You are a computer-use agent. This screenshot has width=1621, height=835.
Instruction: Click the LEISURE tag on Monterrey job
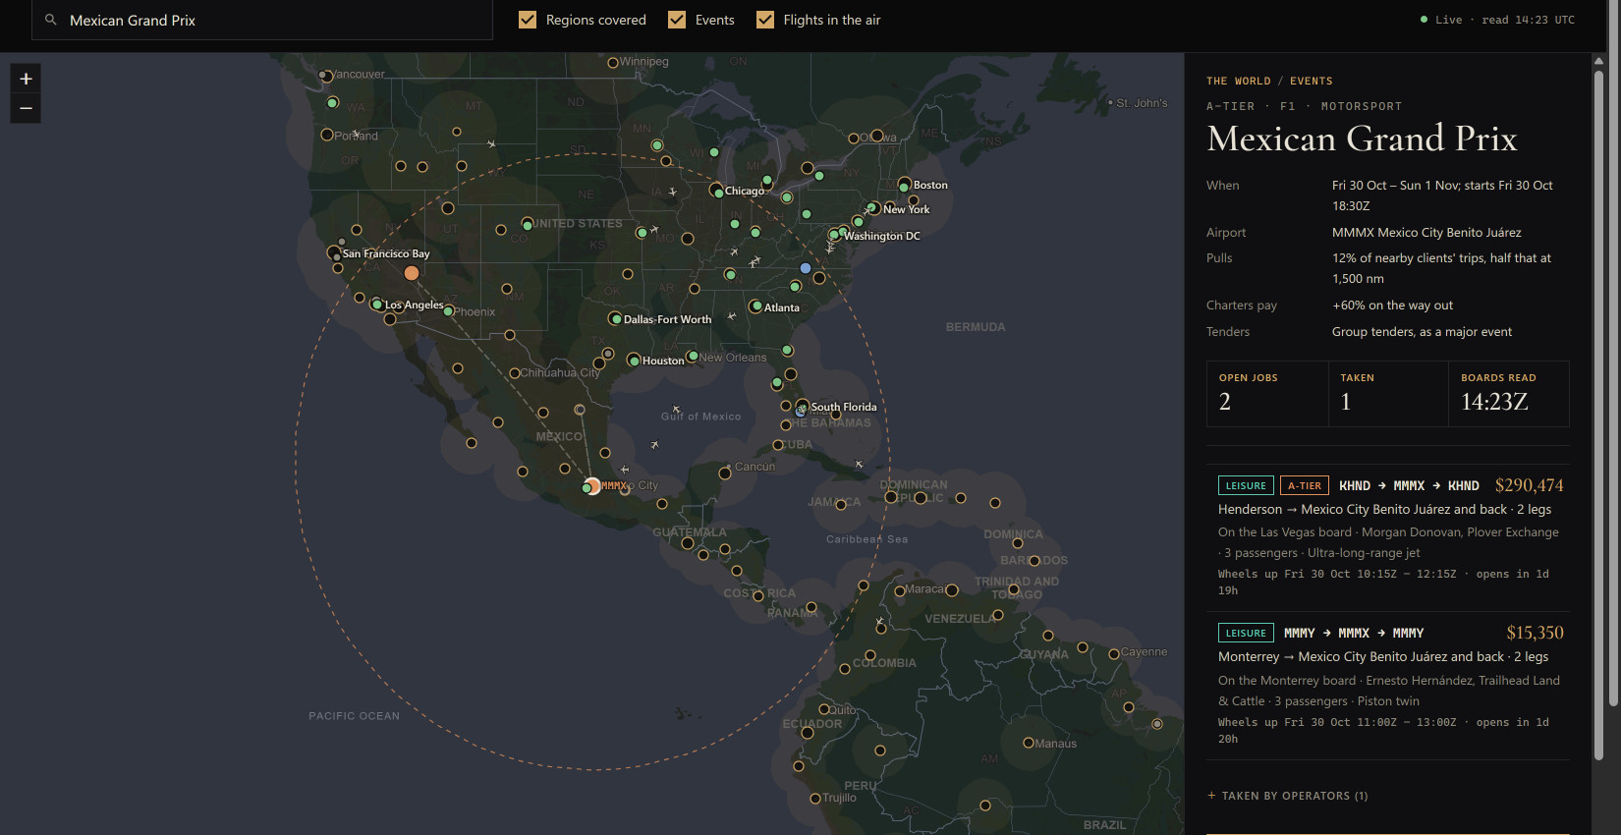[1246, 633]
